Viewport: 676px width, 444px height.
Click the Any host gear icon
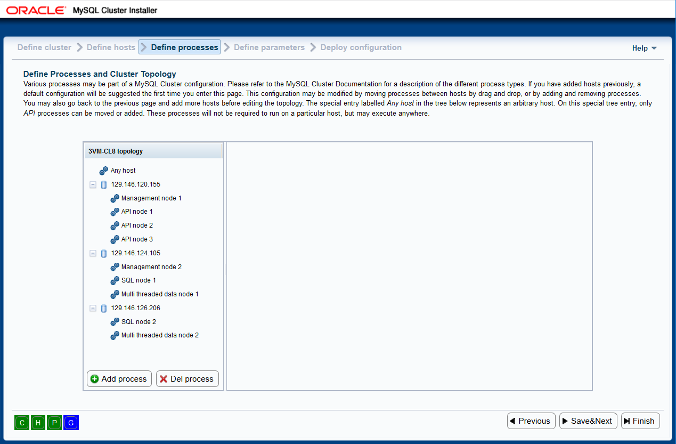104,171
